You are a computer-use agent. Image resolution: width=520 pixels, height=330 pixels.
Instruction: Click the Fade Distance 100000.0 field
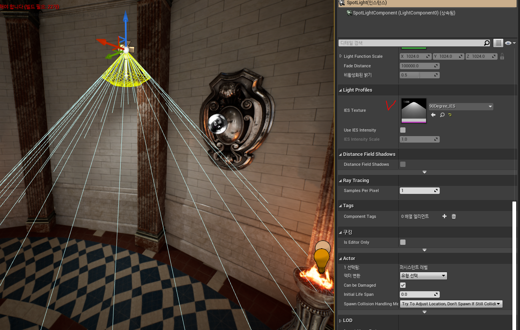(x=420, y=66)
